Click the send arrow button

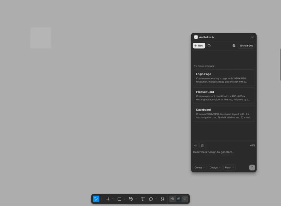tap(252, 168)
